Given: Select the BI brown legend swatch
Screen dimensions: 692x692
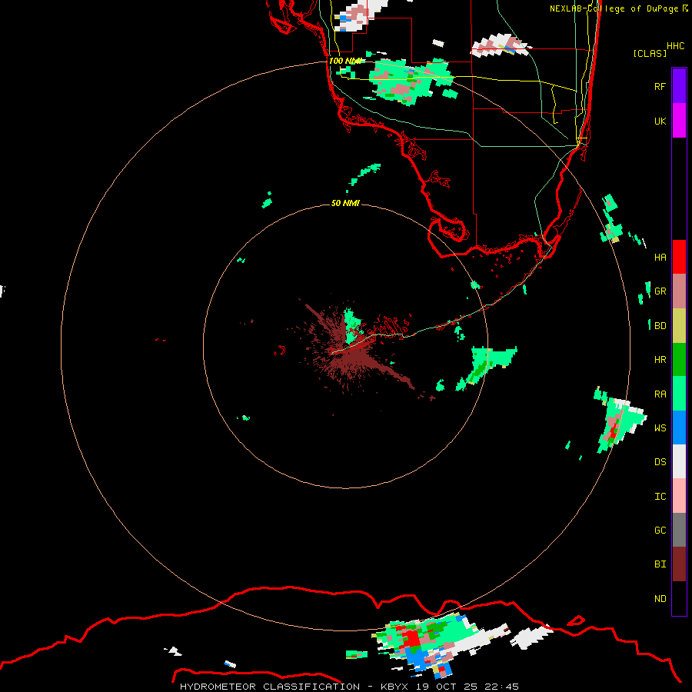Looking at the screenshot, I should pyautogui.click(x=679, y=564).
